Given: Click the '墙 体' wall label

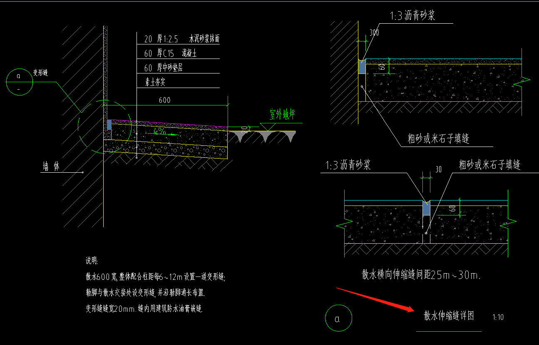Looking at the screenshot, I should (x=52, y=166).
